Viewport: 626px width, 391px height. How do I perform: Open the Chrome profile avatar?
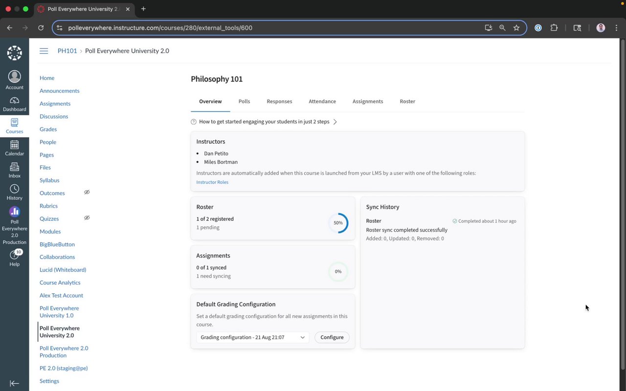point(601,28)
